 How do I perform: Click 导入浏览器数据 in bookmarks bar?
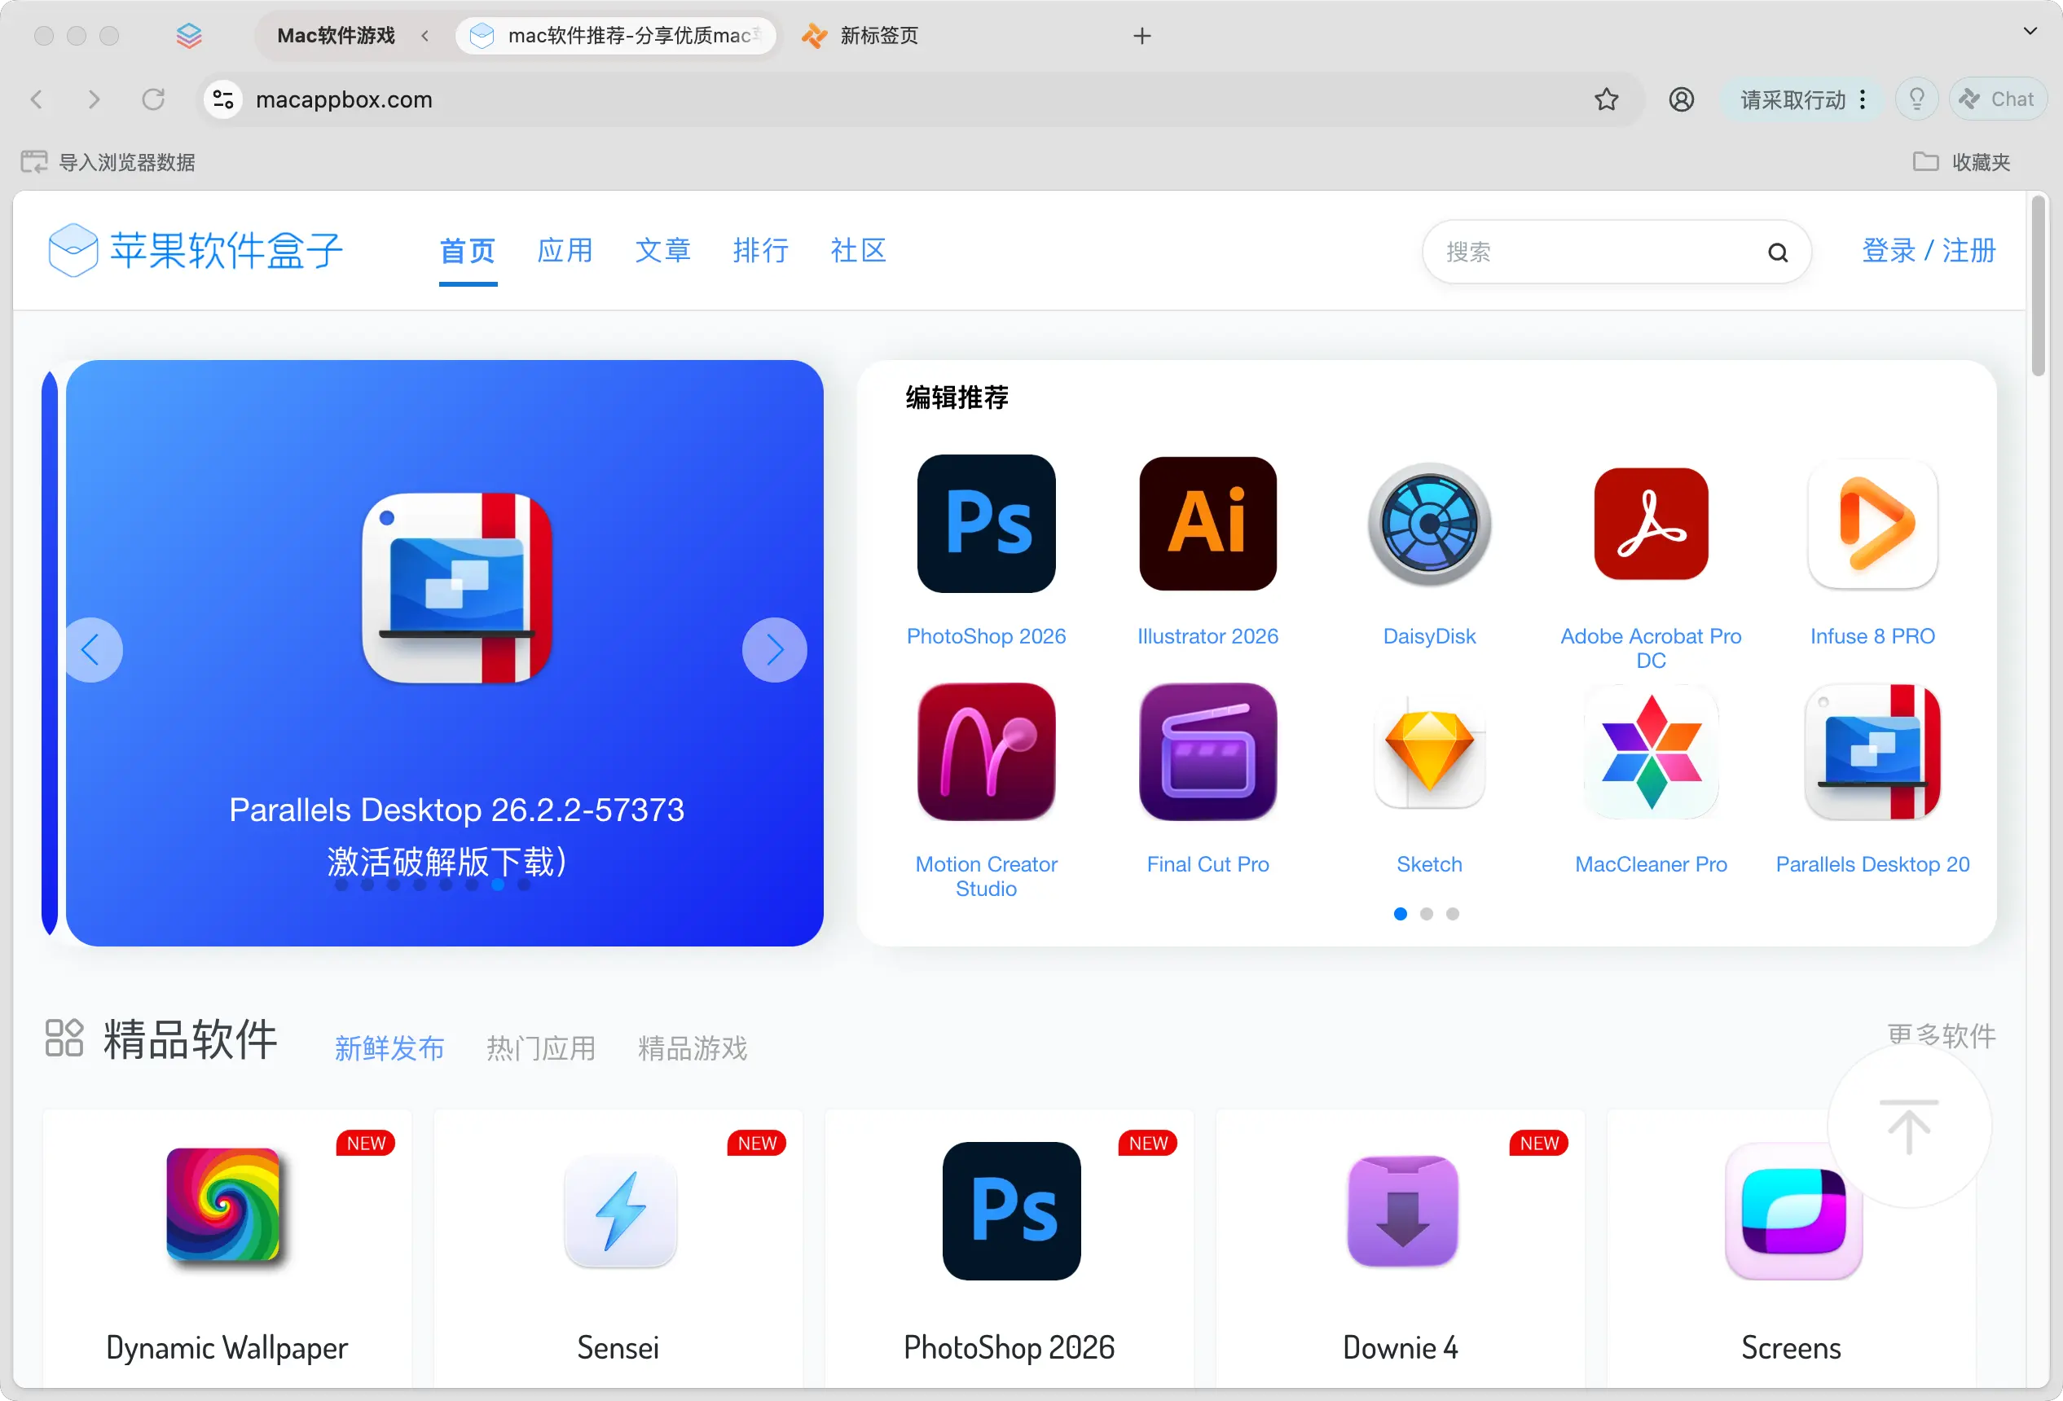(x=108, y=162)
